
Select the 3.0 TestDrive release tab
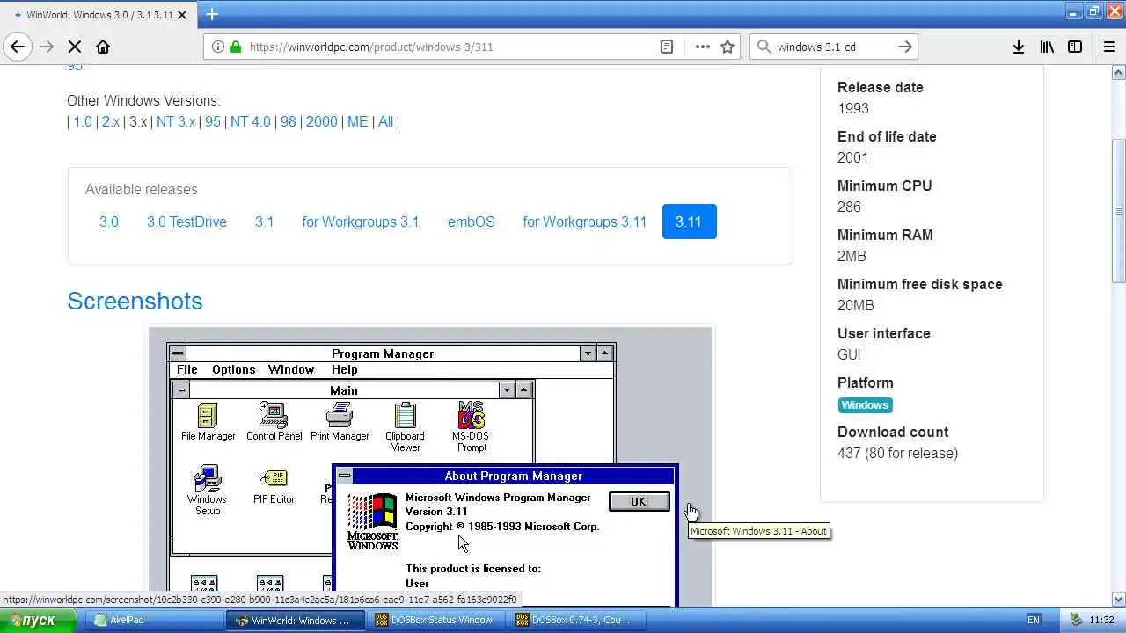pos(186,222)
